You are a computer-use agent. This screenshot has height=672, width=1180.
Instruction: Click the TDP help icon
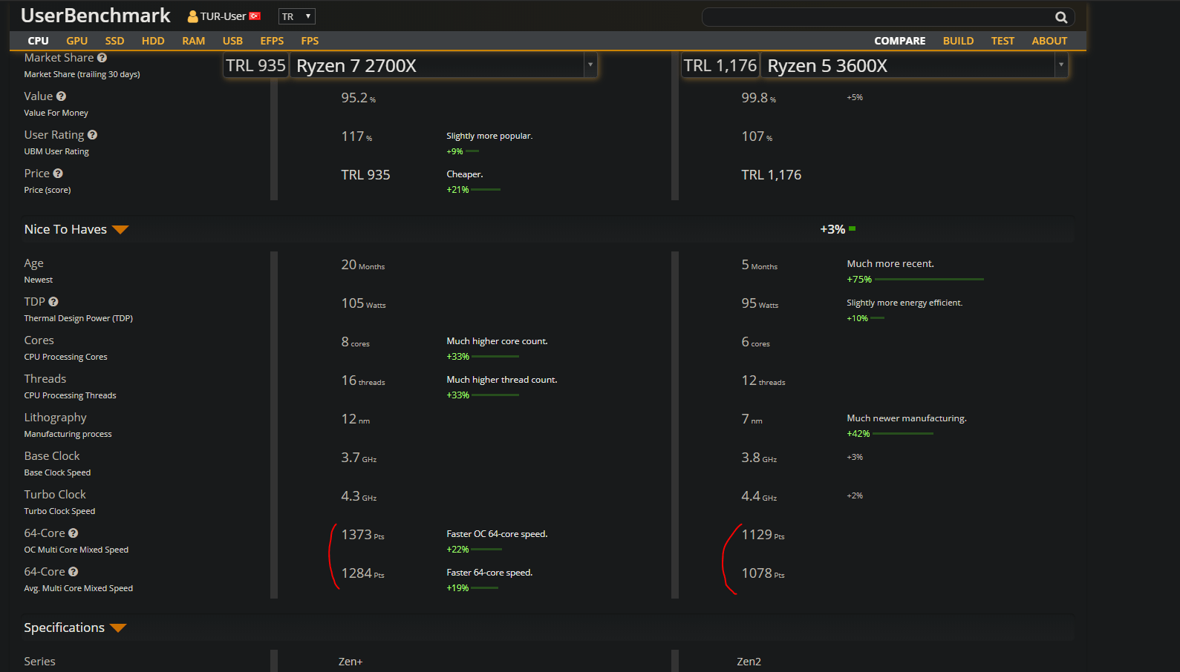pyautogui.click(x=53, y=302)
